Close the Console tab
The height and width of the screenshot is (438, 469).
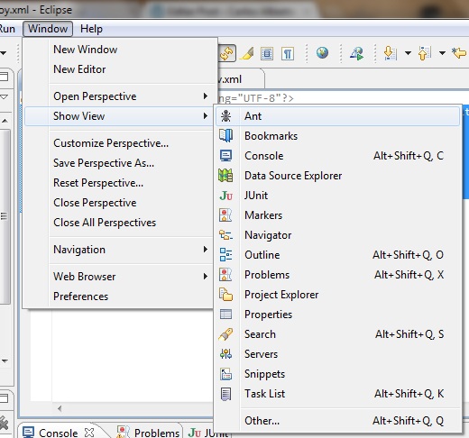tap(89, 433)
